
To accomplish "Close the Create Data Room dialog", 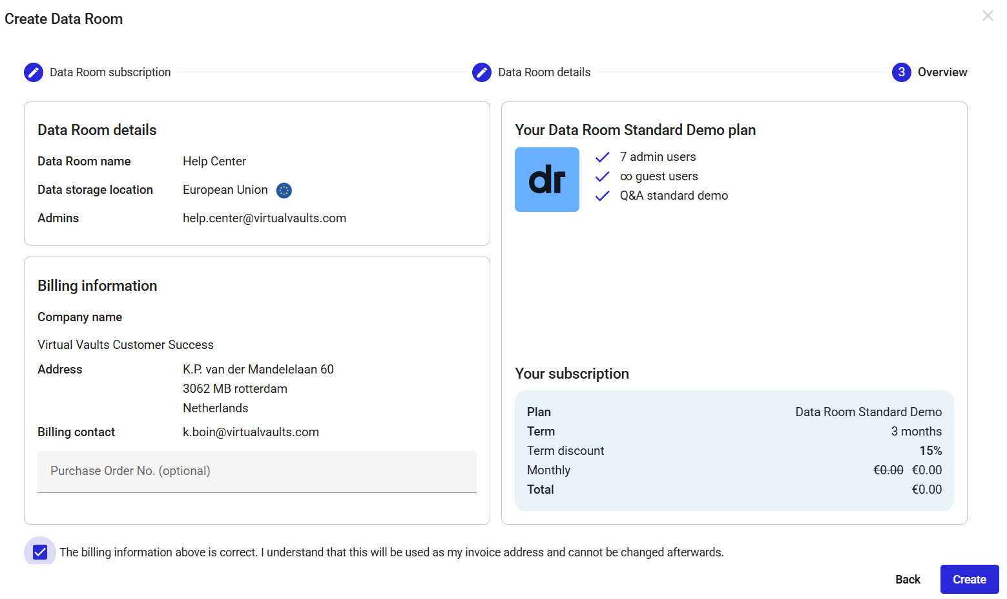I will 988,16.
